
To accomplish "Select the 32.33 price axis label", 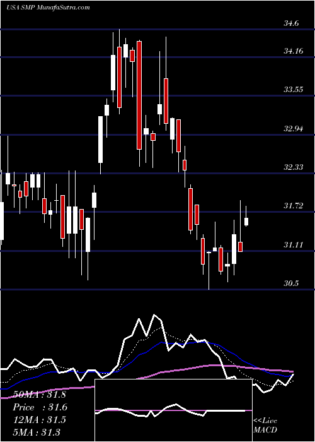I will click(x=293, y=167).
